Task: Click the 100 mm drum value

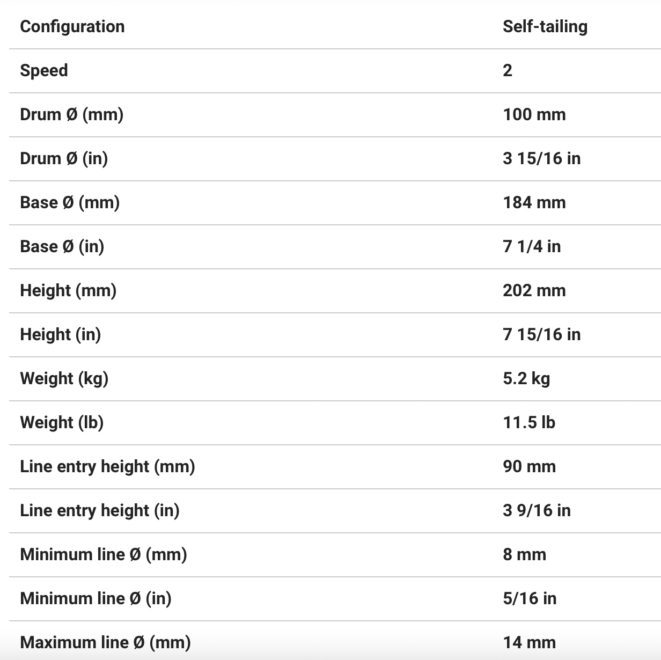Action: [534, 114]
